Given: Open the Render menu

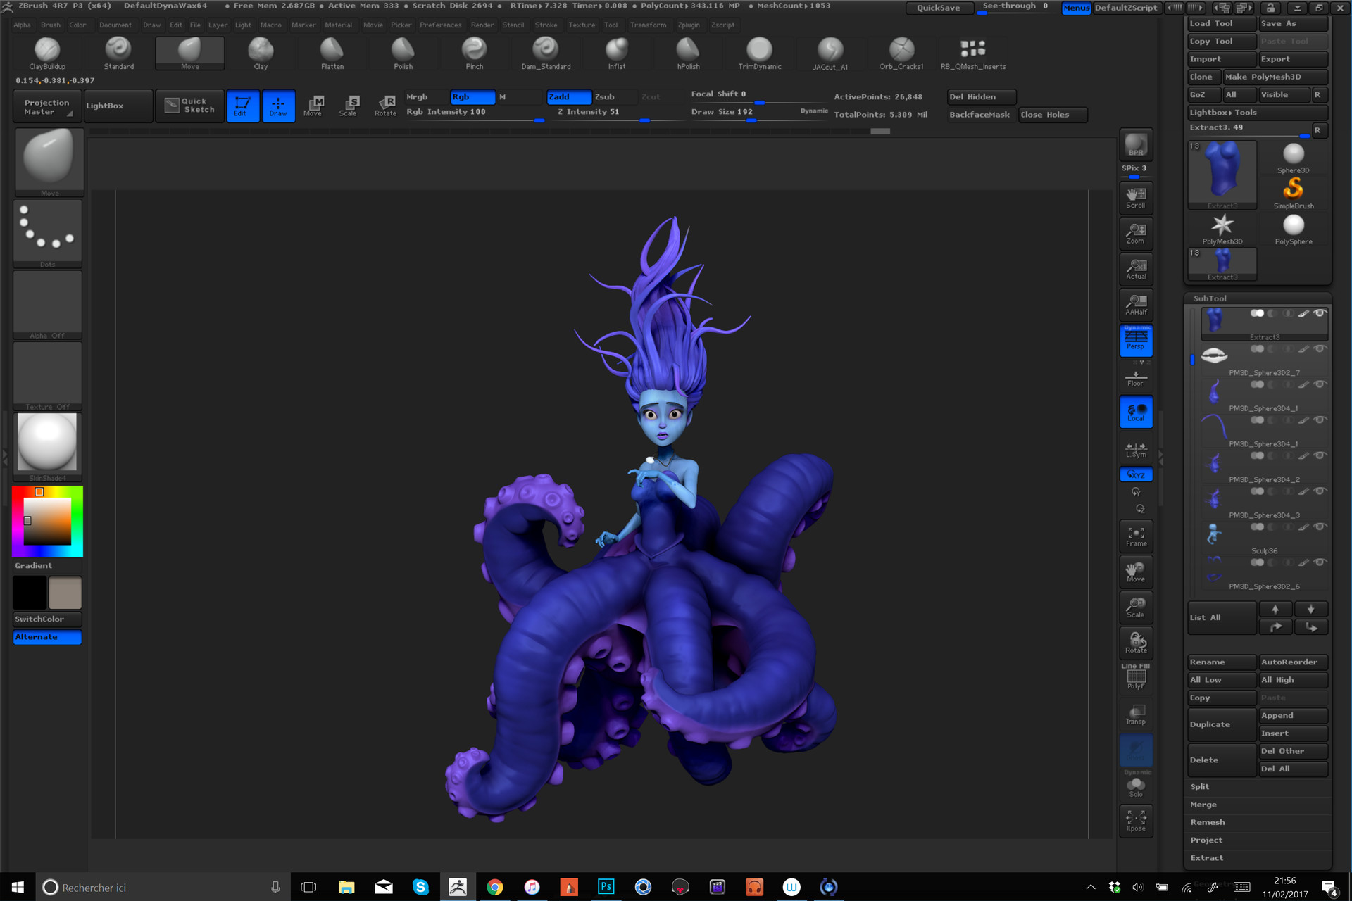Looking at the screenshot, I should 482,25.
